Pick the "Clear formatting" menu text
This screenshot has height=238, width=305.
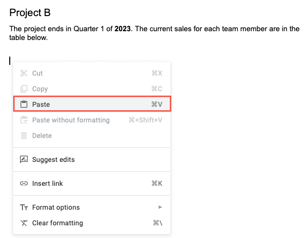pos(58,223)
